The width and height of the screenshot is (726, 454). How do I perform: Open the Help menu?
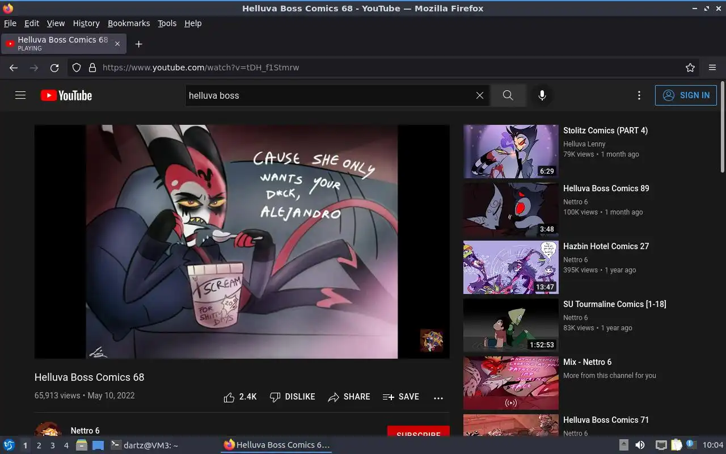point(193,23)
